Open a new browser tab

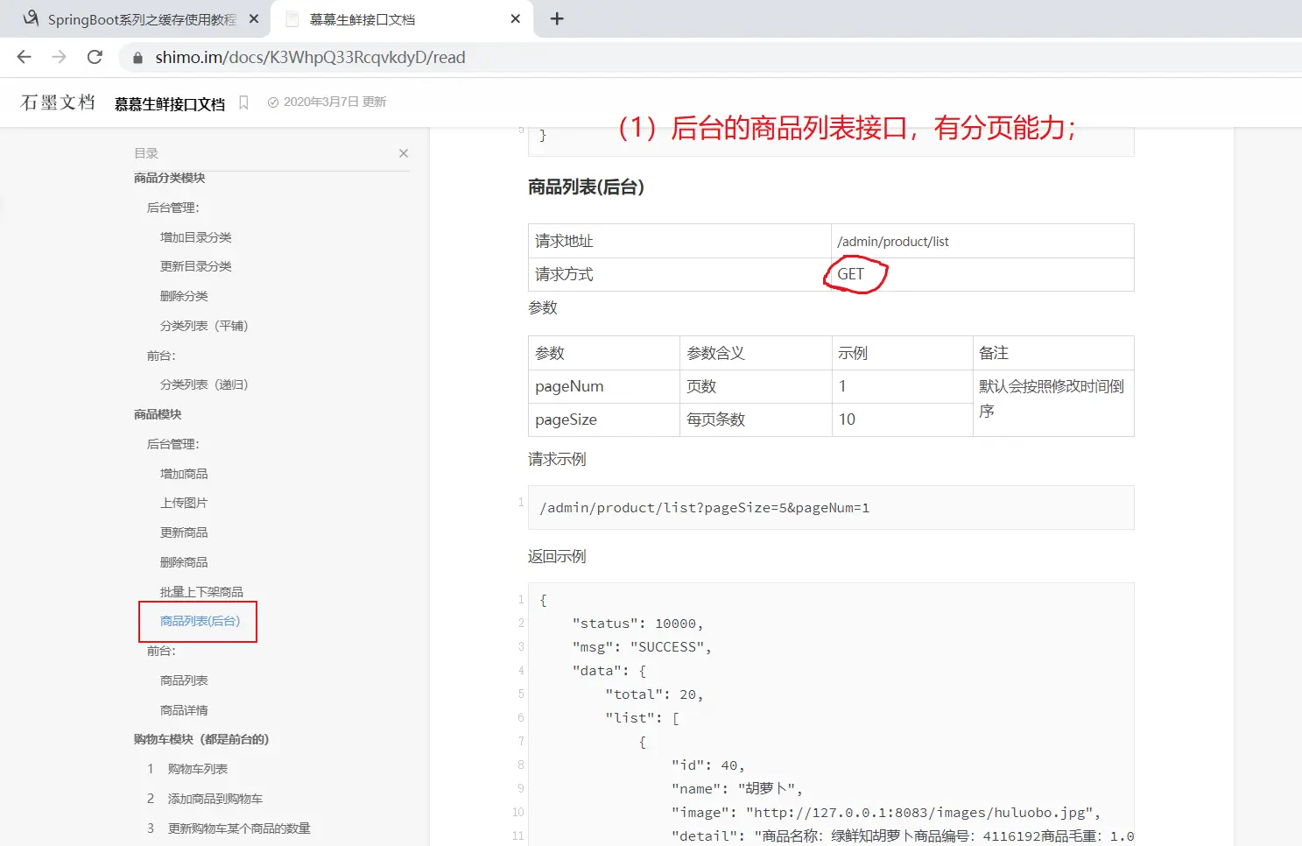(557, 18)
